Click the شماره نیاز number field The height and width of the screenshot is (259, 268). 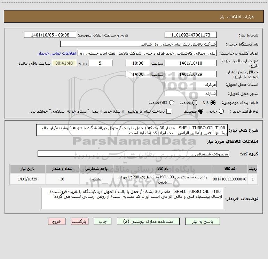[x=191, y=35]
